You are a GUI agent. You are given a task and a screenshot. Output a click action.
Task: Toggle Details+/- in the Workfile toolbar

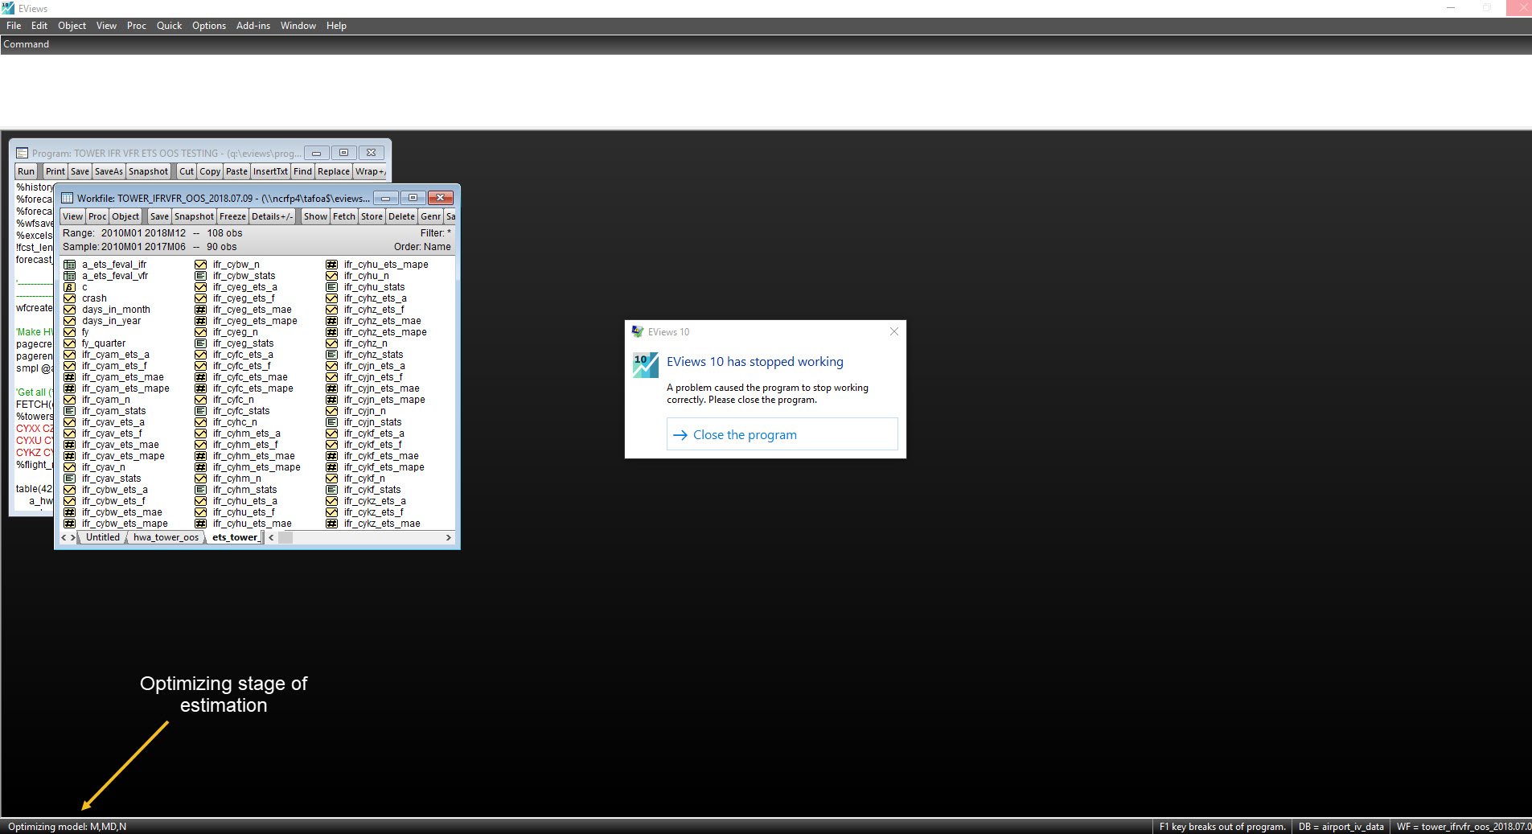(272, 216)
